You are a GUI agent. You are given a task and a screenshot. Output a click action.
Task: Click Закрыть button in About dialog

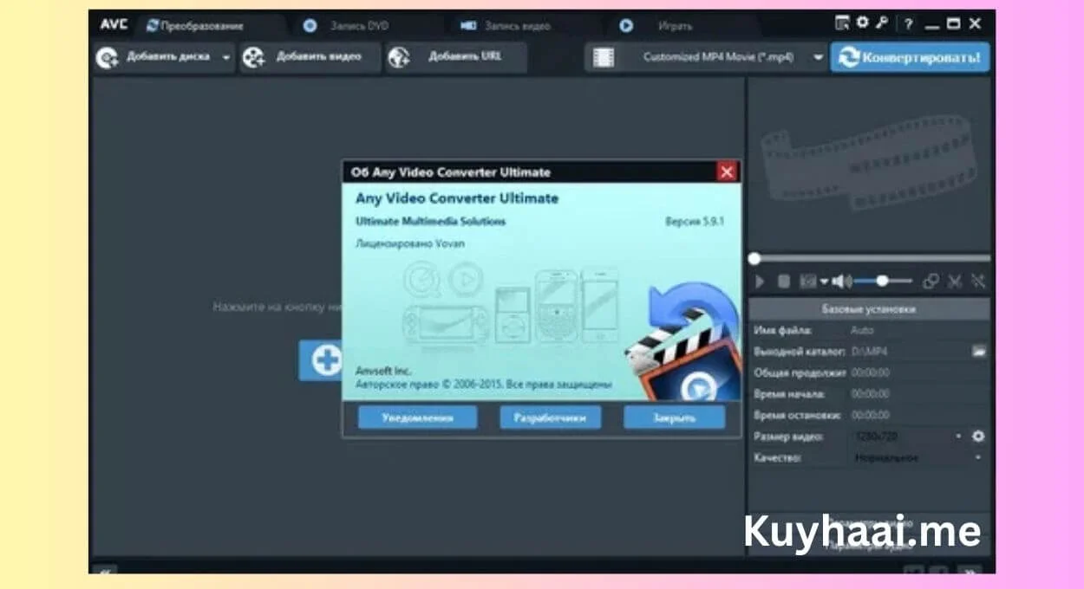pyautogui.click(x=674, y=417)
